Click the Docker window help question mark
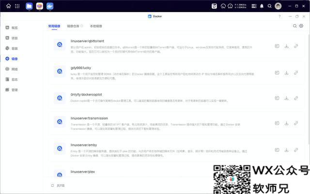Viewport: 310px width, 194px height. (x=279, y=16)
